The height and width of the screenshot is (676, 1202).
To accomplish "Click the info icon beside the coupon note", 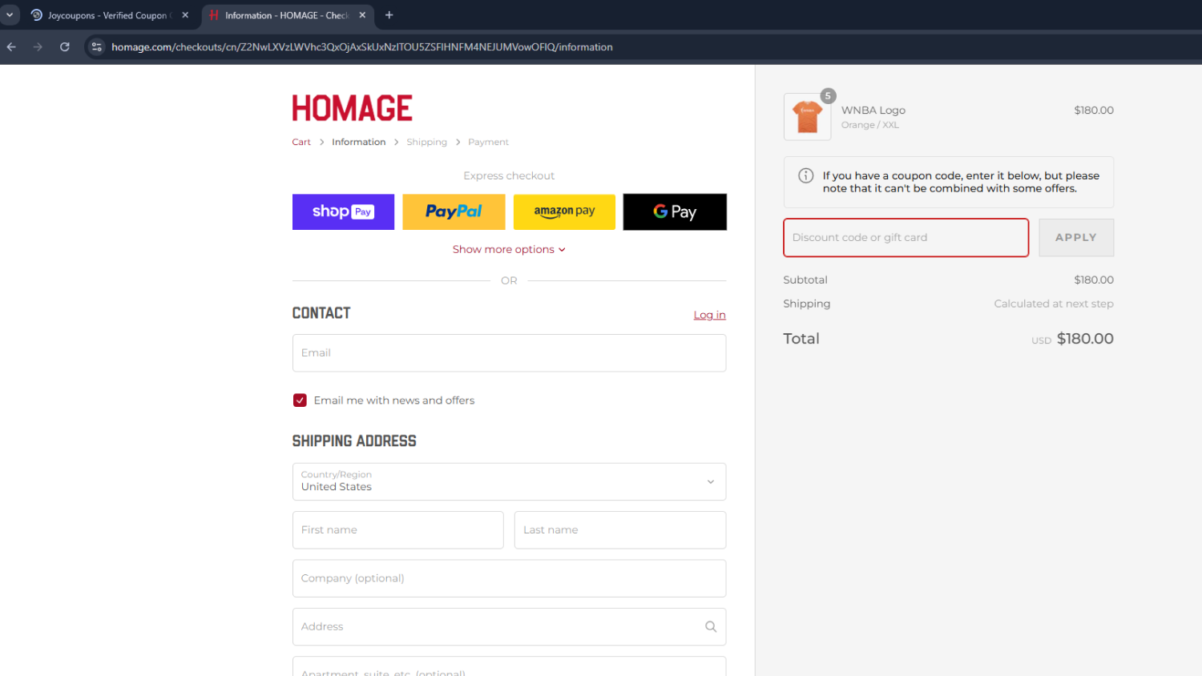I will pos(806,176).
